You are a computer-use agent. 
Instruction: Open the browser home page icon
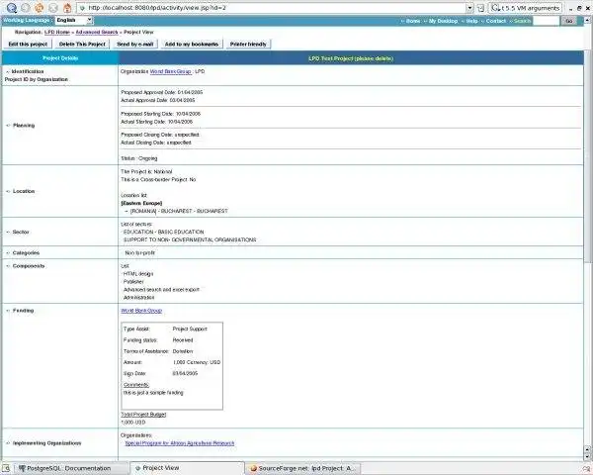point(67,7)
